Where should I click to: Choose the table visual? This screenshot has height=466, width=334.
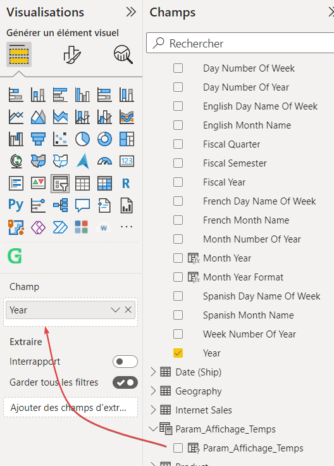pyautogui.click(x=82, y=183)
